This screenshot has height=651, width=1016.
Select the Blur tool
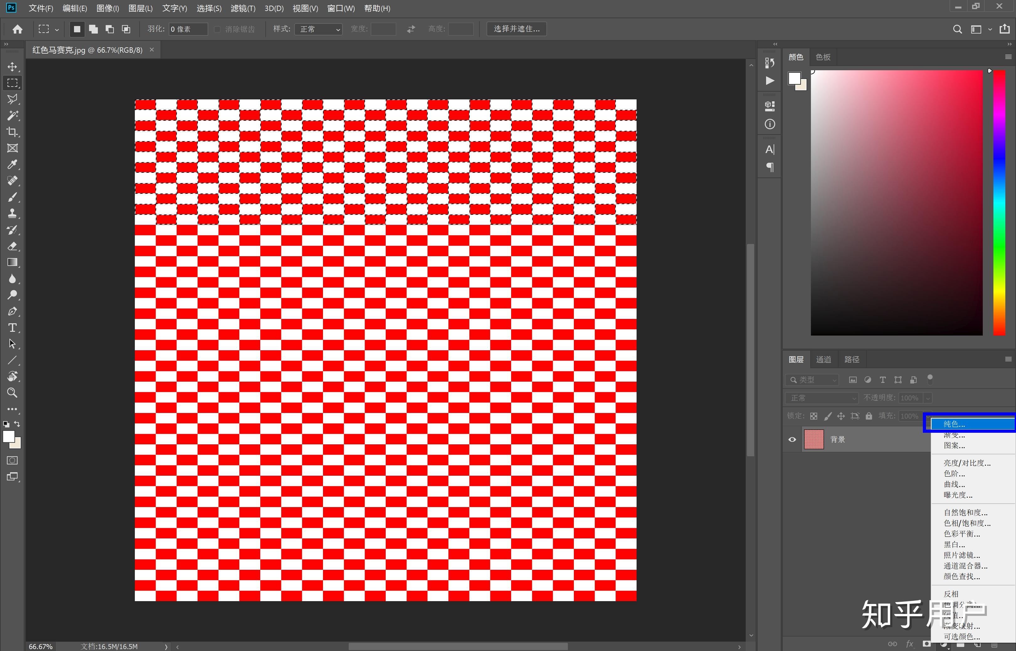point(12,278)
